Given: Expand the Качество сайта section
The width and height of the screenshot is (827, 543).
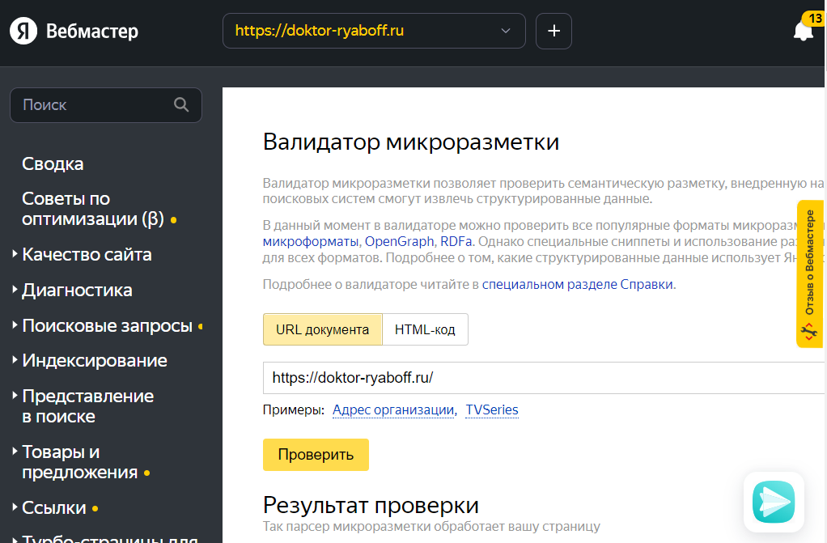Looking at the screenshot, I should point(87,255).
